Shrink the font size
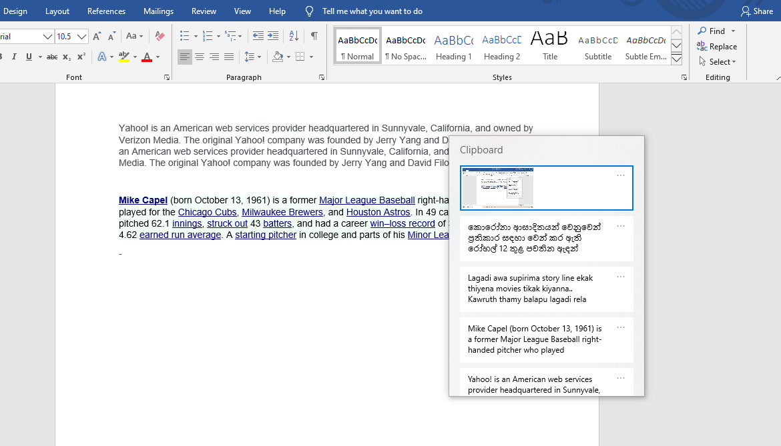The image size is (781, 446). coord(112,36)
